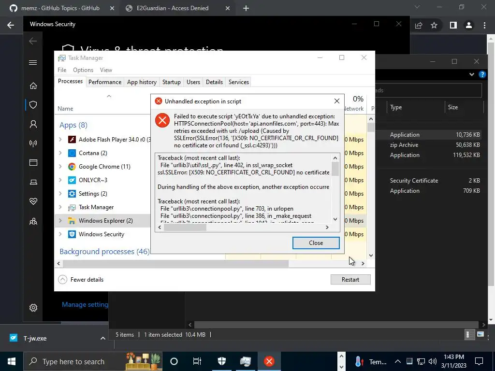495x371 pixels.
Task: Click the Google Chrome icon in process list
Action: click(72, 167)
